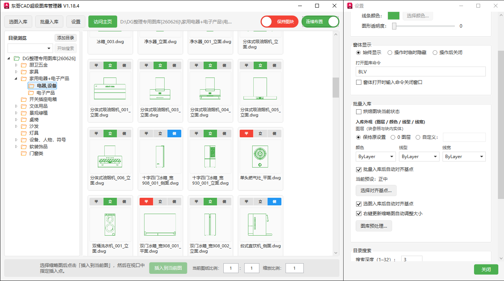This screenshot has width=504, height=281.
Task: Click the 电子产品 folder icon
Action: 31,93
